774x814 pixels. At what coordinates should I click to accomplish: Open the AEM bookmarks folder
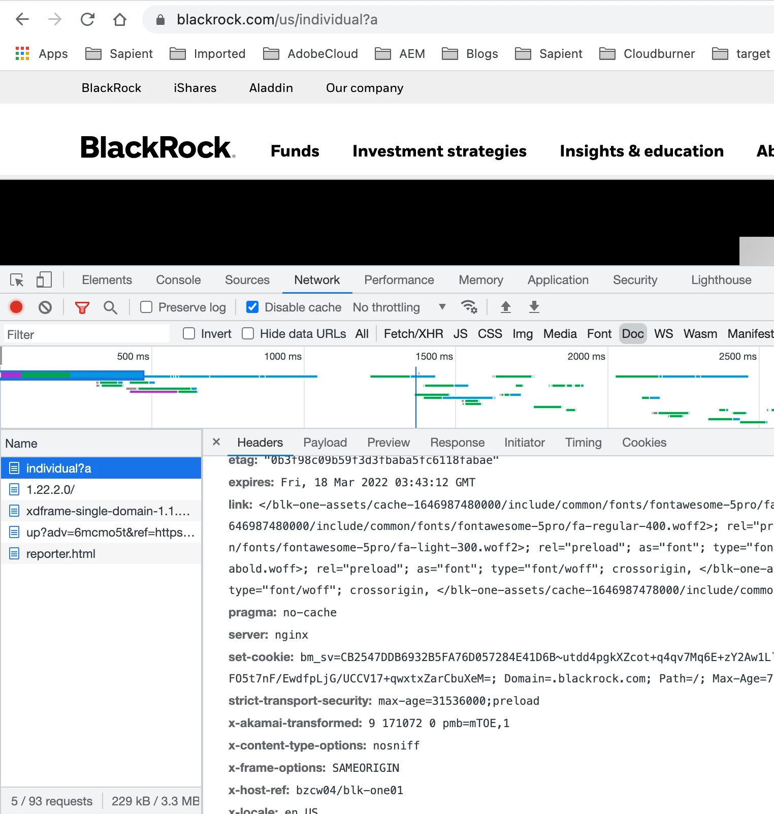[400, 53]
